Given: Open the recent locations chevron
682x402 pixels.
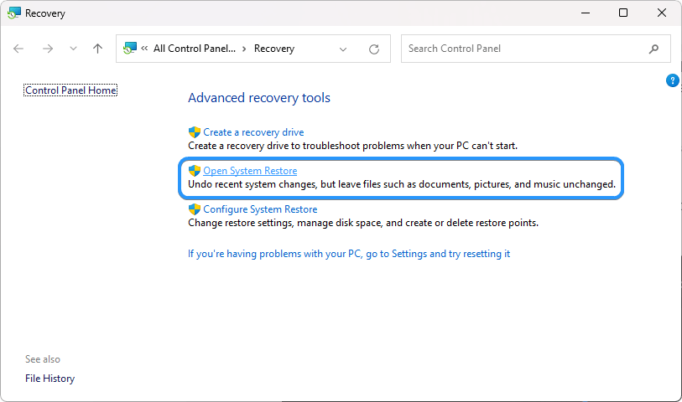Looking at the screenshot, I should click(73, 49).
